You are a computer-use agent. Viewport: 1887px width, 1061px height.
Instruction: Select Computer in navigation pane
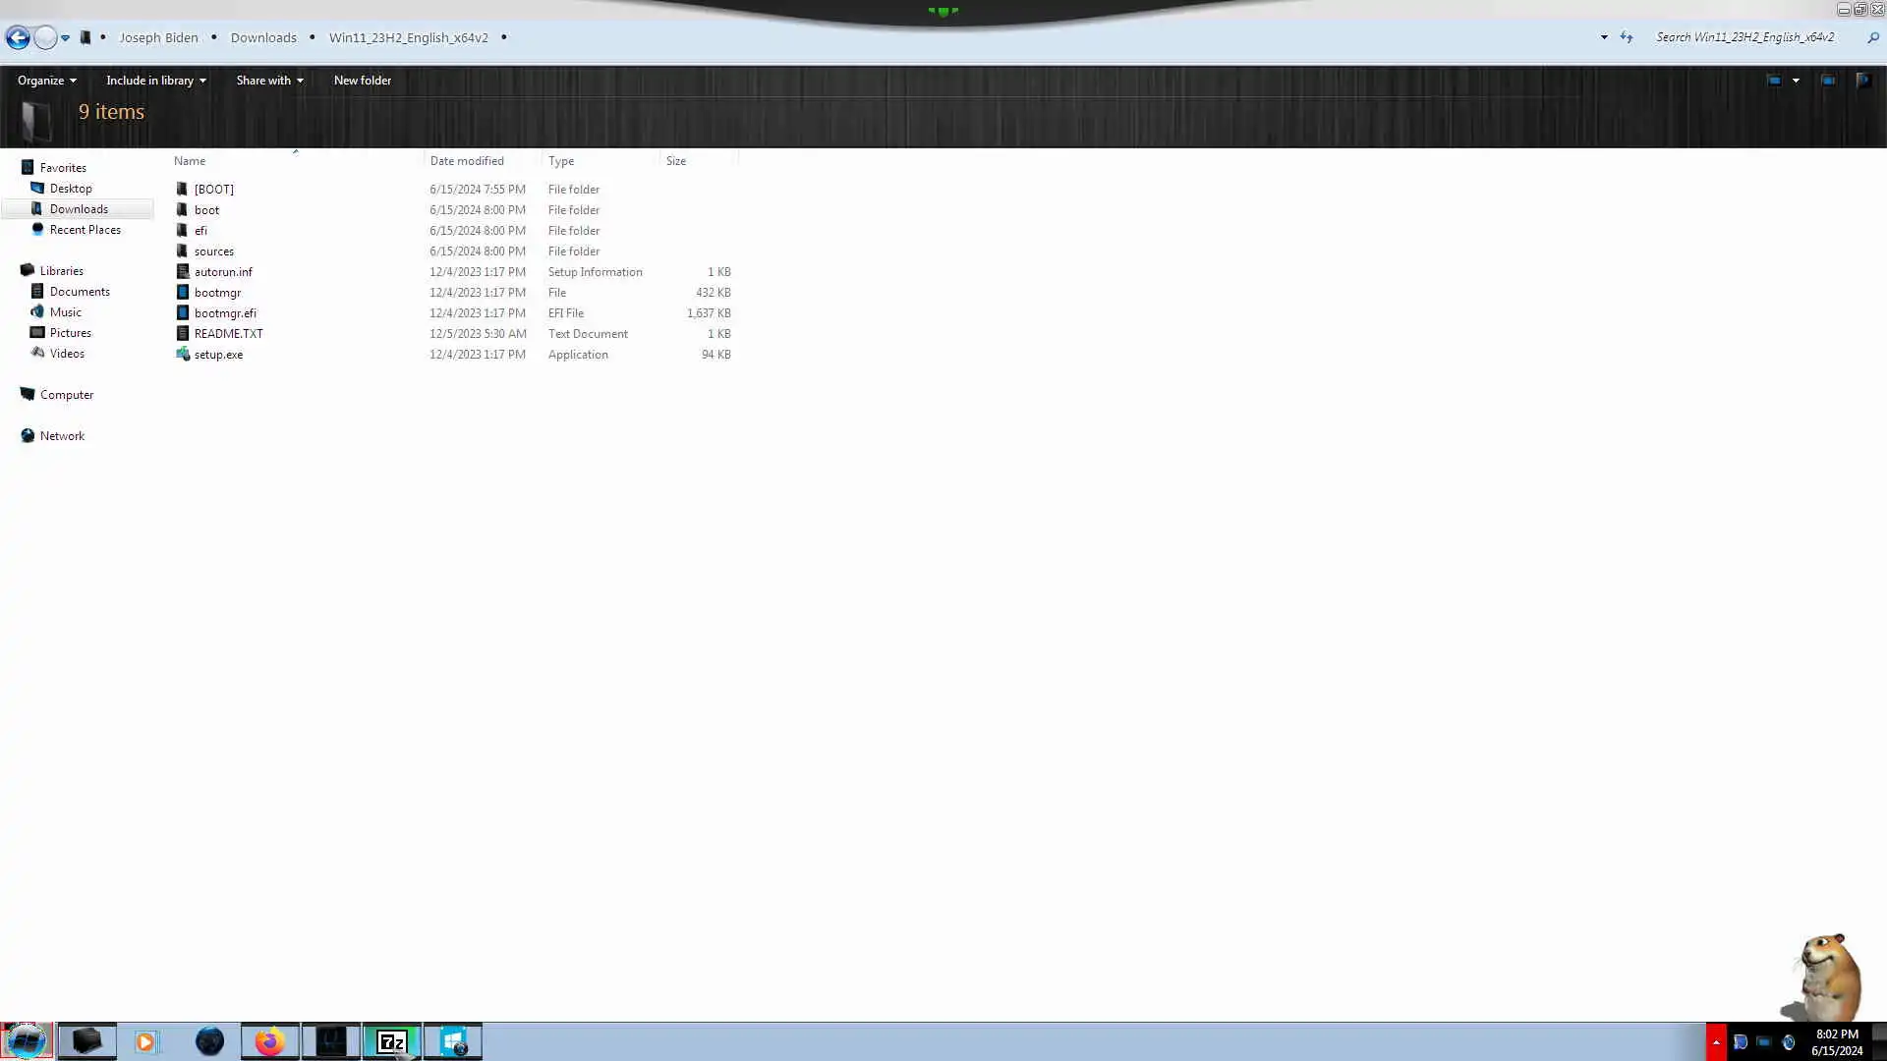(66, 395)
